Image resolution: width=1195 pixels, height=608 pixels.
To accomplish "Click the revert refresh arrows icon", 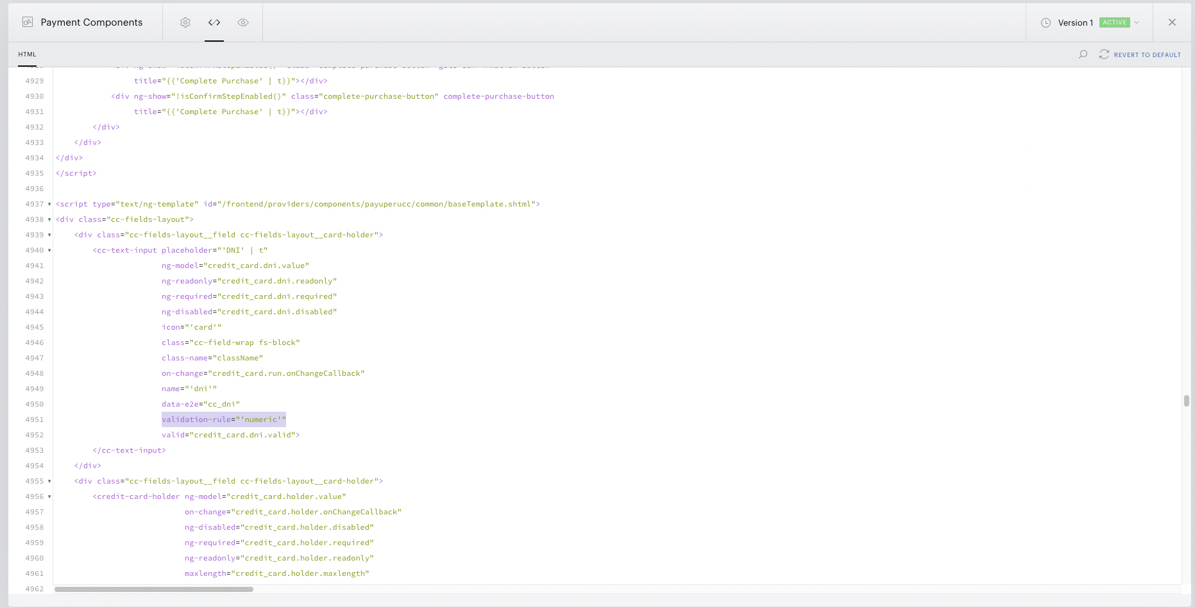I will [1104, 55].
